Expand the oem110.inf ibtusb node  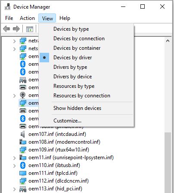point(14,166)
